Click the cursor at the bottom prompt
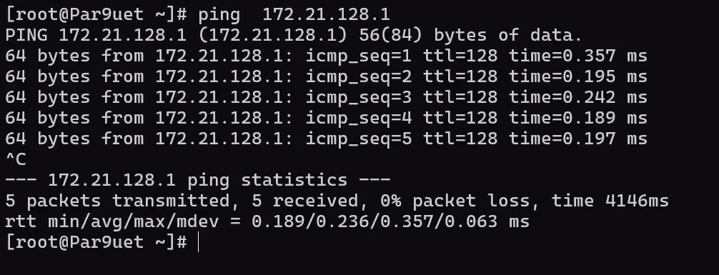This screenshot has height=275, width=719. [198, 242]
